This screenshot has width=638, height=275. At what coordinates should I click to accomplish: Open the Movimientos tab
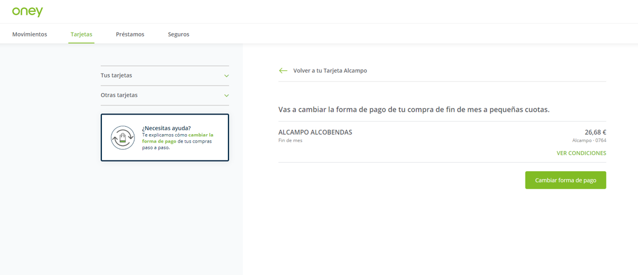pos(30,34)
